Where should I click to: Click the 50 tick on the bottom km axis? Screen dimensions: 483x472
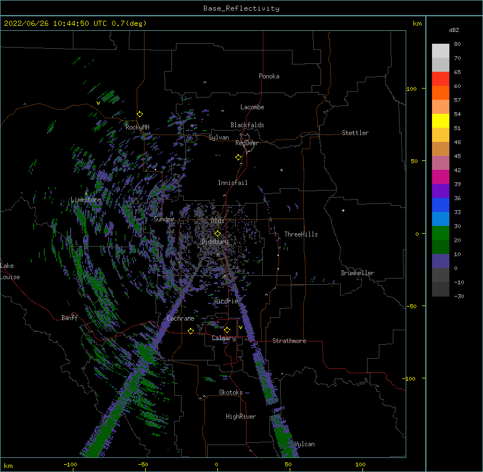(x=288, y=464)
